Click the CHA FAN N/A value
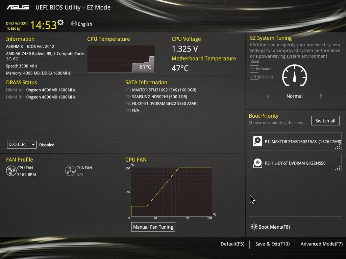This screenshot has width=346, height=259. pos(80,175)
